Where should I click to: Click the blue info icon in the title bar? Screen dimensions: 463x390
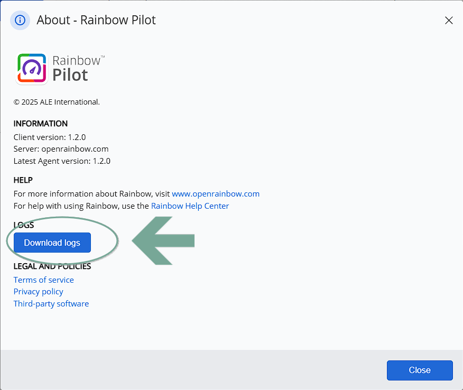[x=20, y=21]
